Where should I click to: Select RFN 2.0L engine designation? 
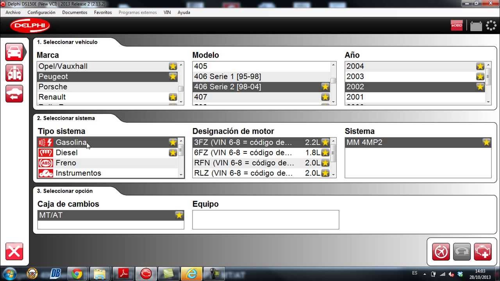tap(261, 163)
